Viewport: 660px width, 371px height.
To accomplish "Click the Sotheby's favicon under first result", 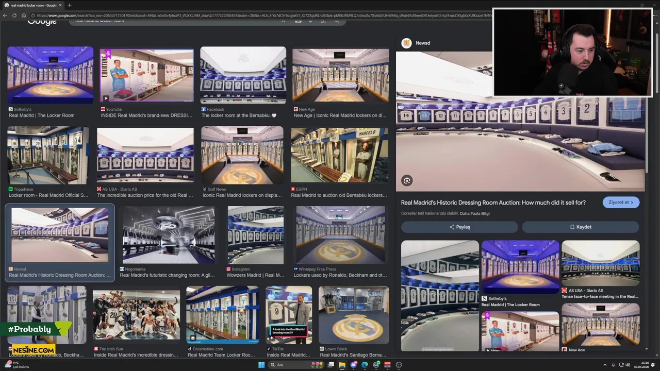I will tap(11, 109).
